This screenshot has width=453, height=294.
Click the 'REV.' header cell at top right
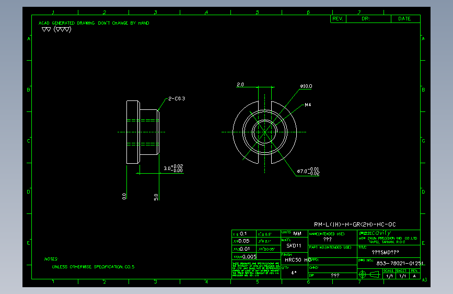338,19
